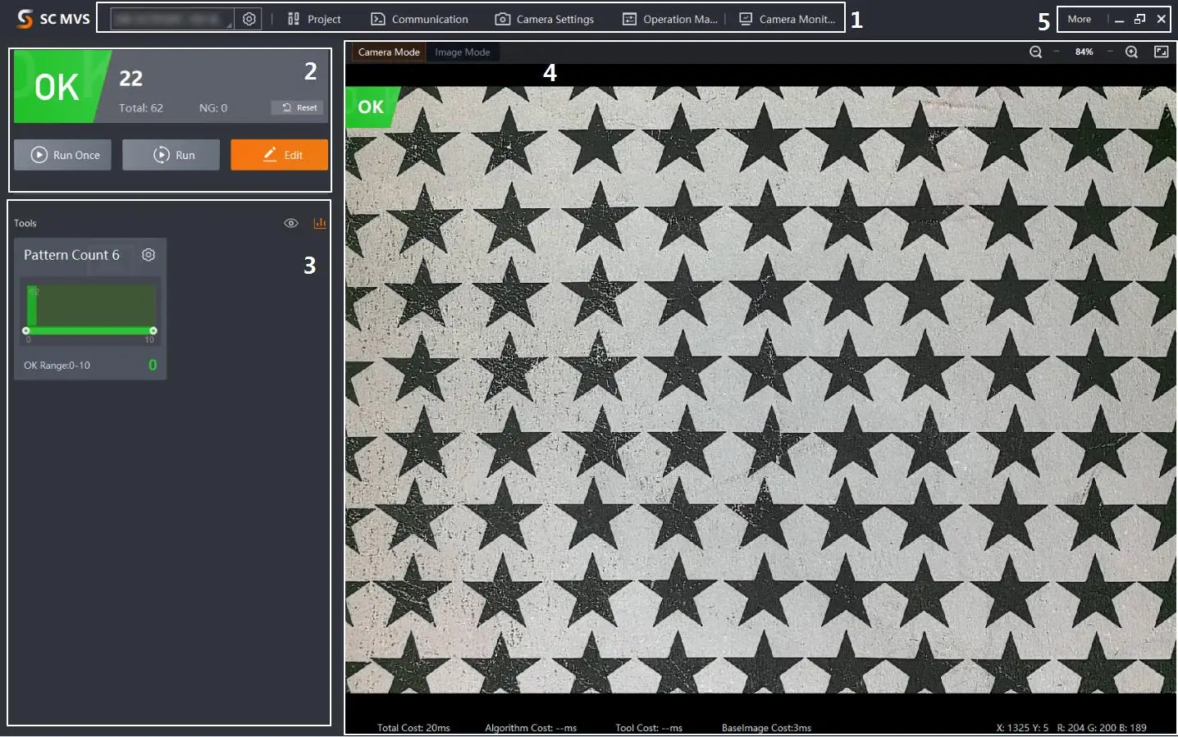Click the Run Once button
Image resolution: width=1178 pixels, height=737 pixels.
[63, 155]
